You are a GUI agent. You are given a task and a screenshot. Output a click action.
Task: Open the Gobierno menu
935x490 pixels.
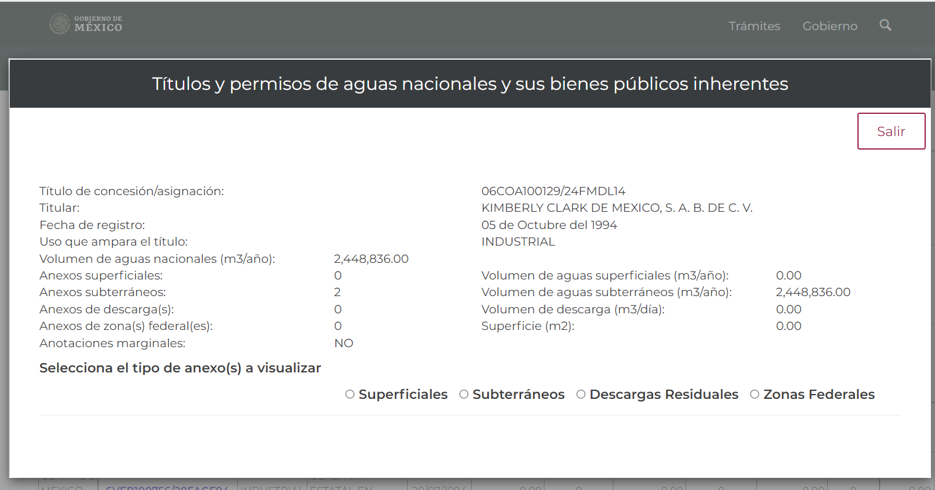pos(830,26)
